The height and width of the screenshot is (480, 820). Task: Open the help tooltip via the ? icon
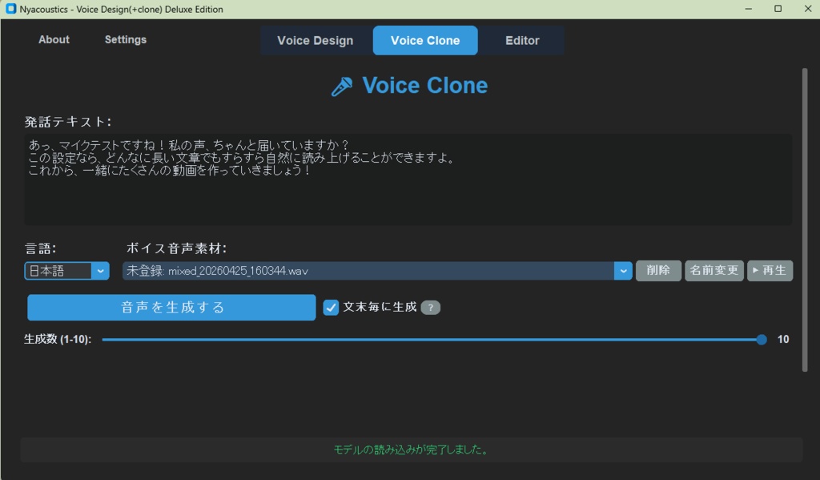point(430,307)
